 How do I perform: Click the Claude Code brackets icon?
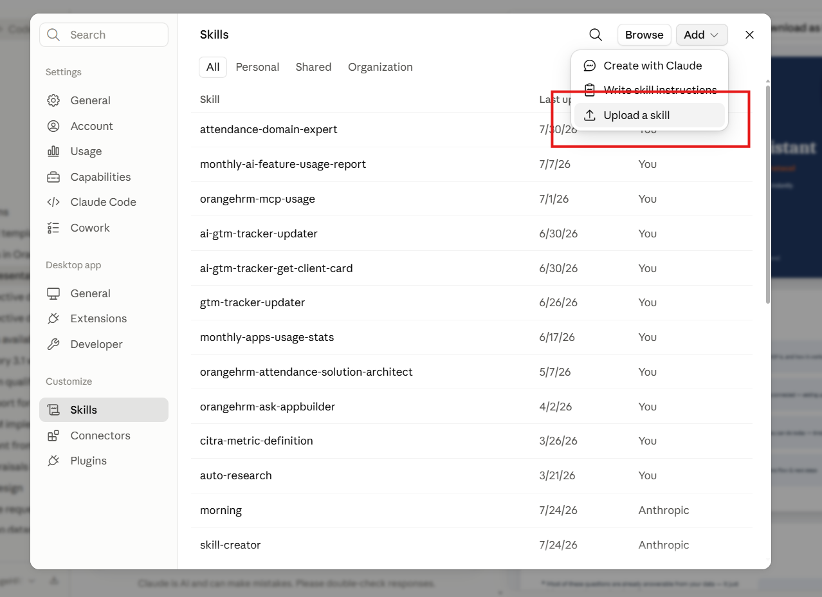coord(53,202)
